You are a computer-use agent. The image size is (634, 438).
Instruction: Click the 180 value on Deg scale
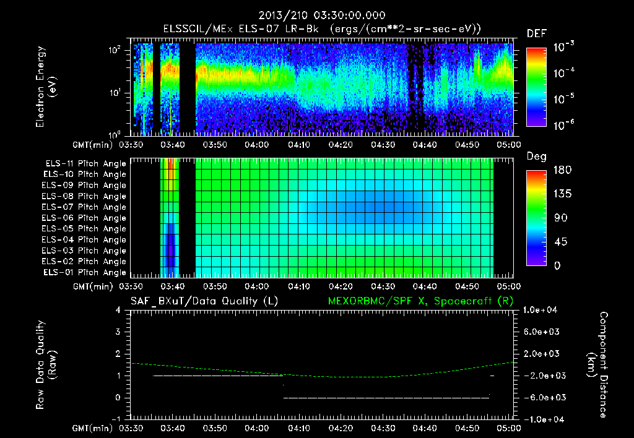(x=562, y=170)
